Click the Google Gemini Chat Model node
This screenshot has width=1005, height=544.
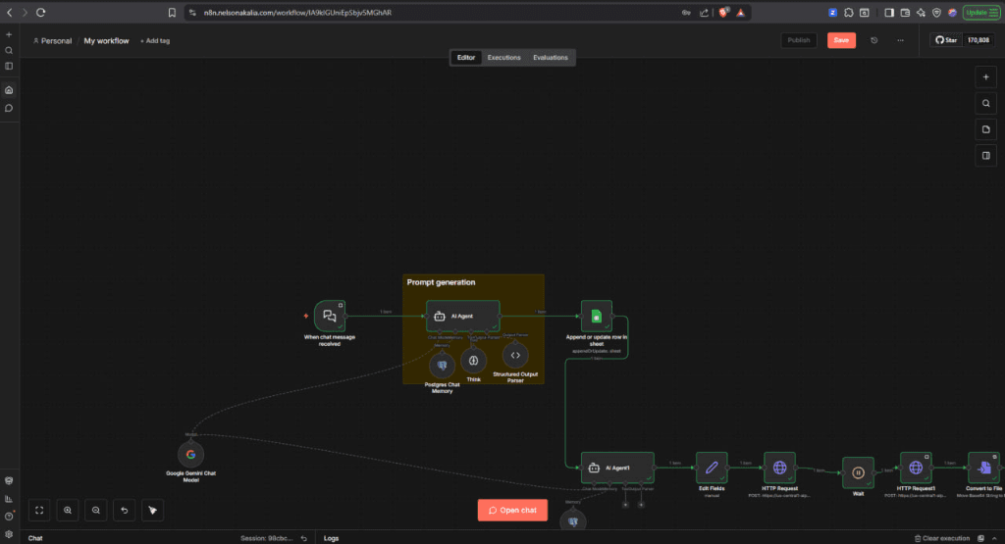pyautogui.click(x=190, y=454)
